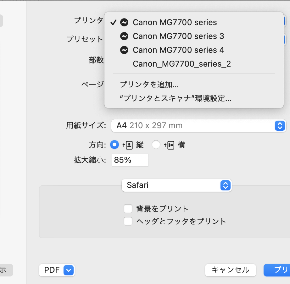The width and height of the screenshot is (290, 284).
Task: Open the PDF dropdown arrow menu
Action: 69,270
